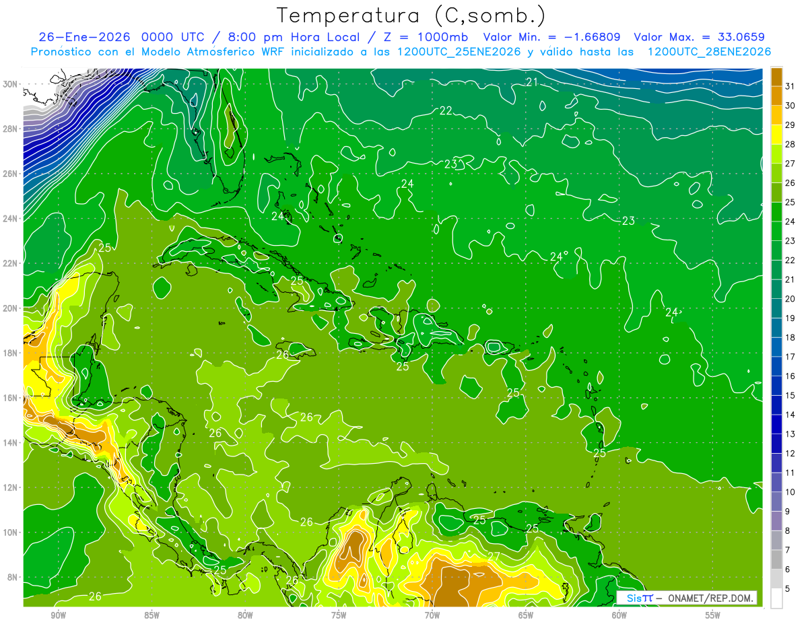Pick the blue colorbar segment between 15 and 16
808x624 pixels.
pos(776,386)
